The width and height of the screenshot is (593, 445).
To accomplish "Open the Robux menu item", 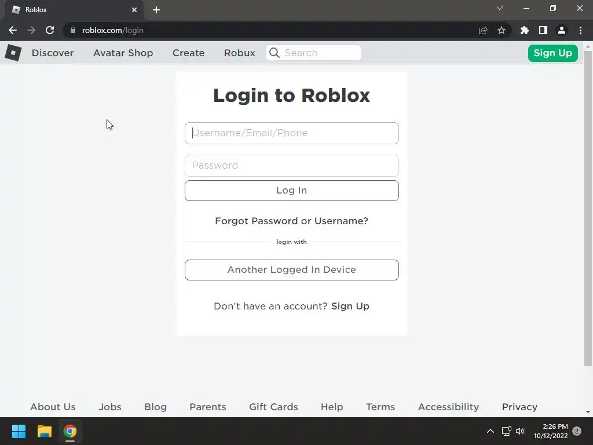I will coord(239,53).
